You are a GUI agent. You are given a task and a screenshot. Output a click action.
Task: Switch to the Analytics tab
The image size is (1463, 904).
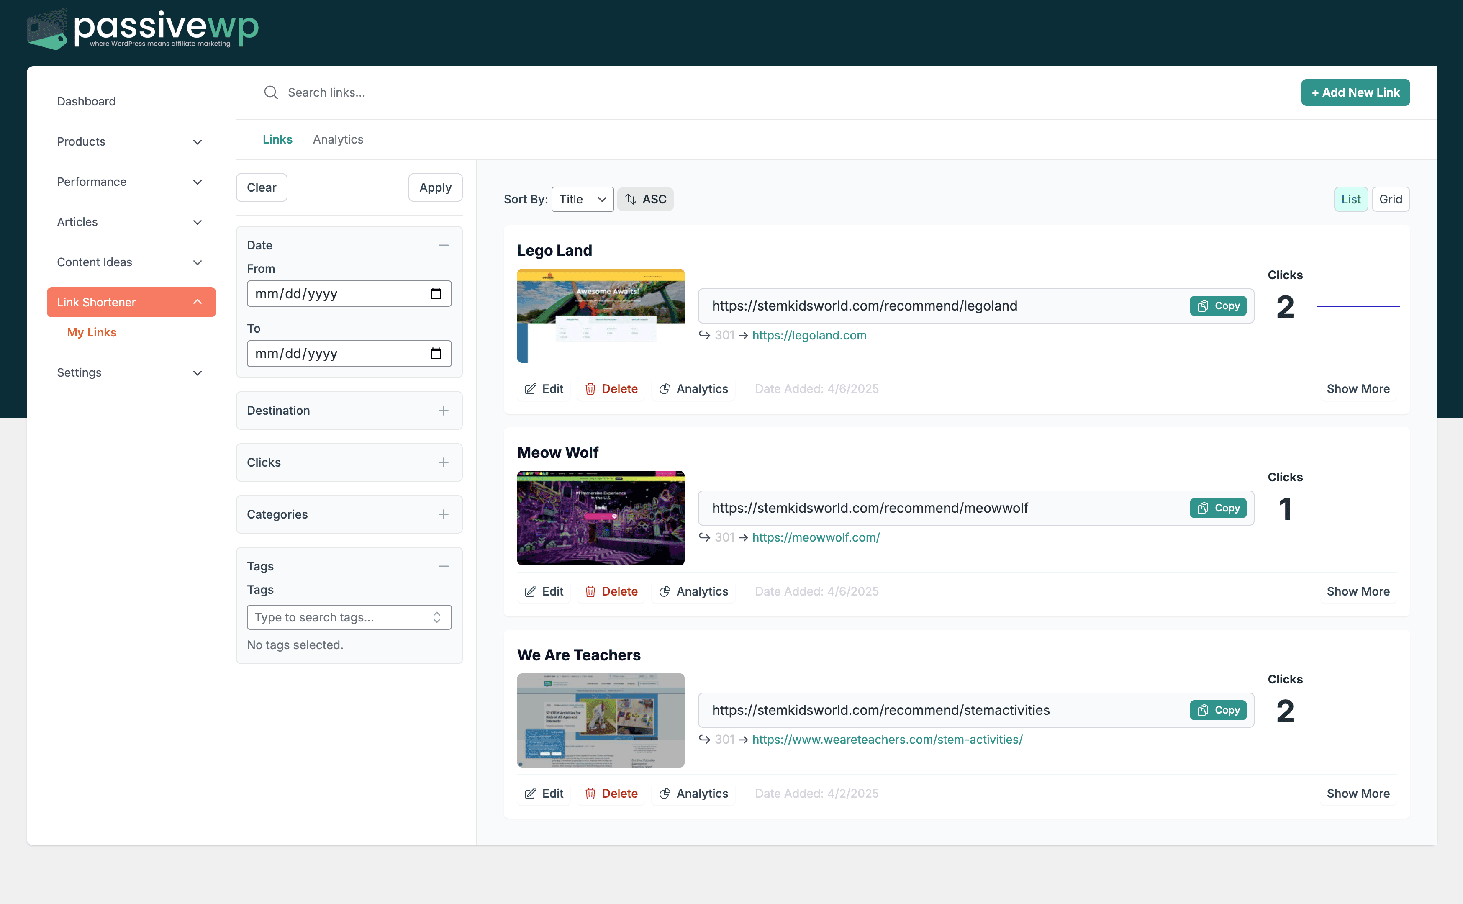pyautogui.click(x=338, y=139)
